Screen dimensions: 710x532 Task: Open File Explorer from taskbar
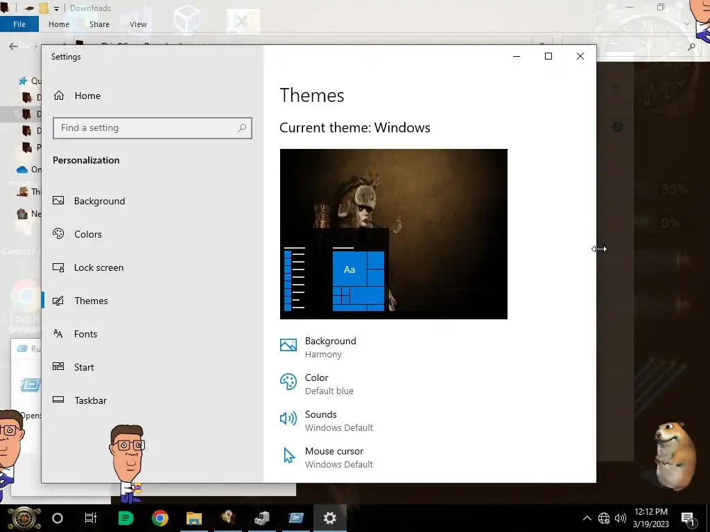coord(194,518)
